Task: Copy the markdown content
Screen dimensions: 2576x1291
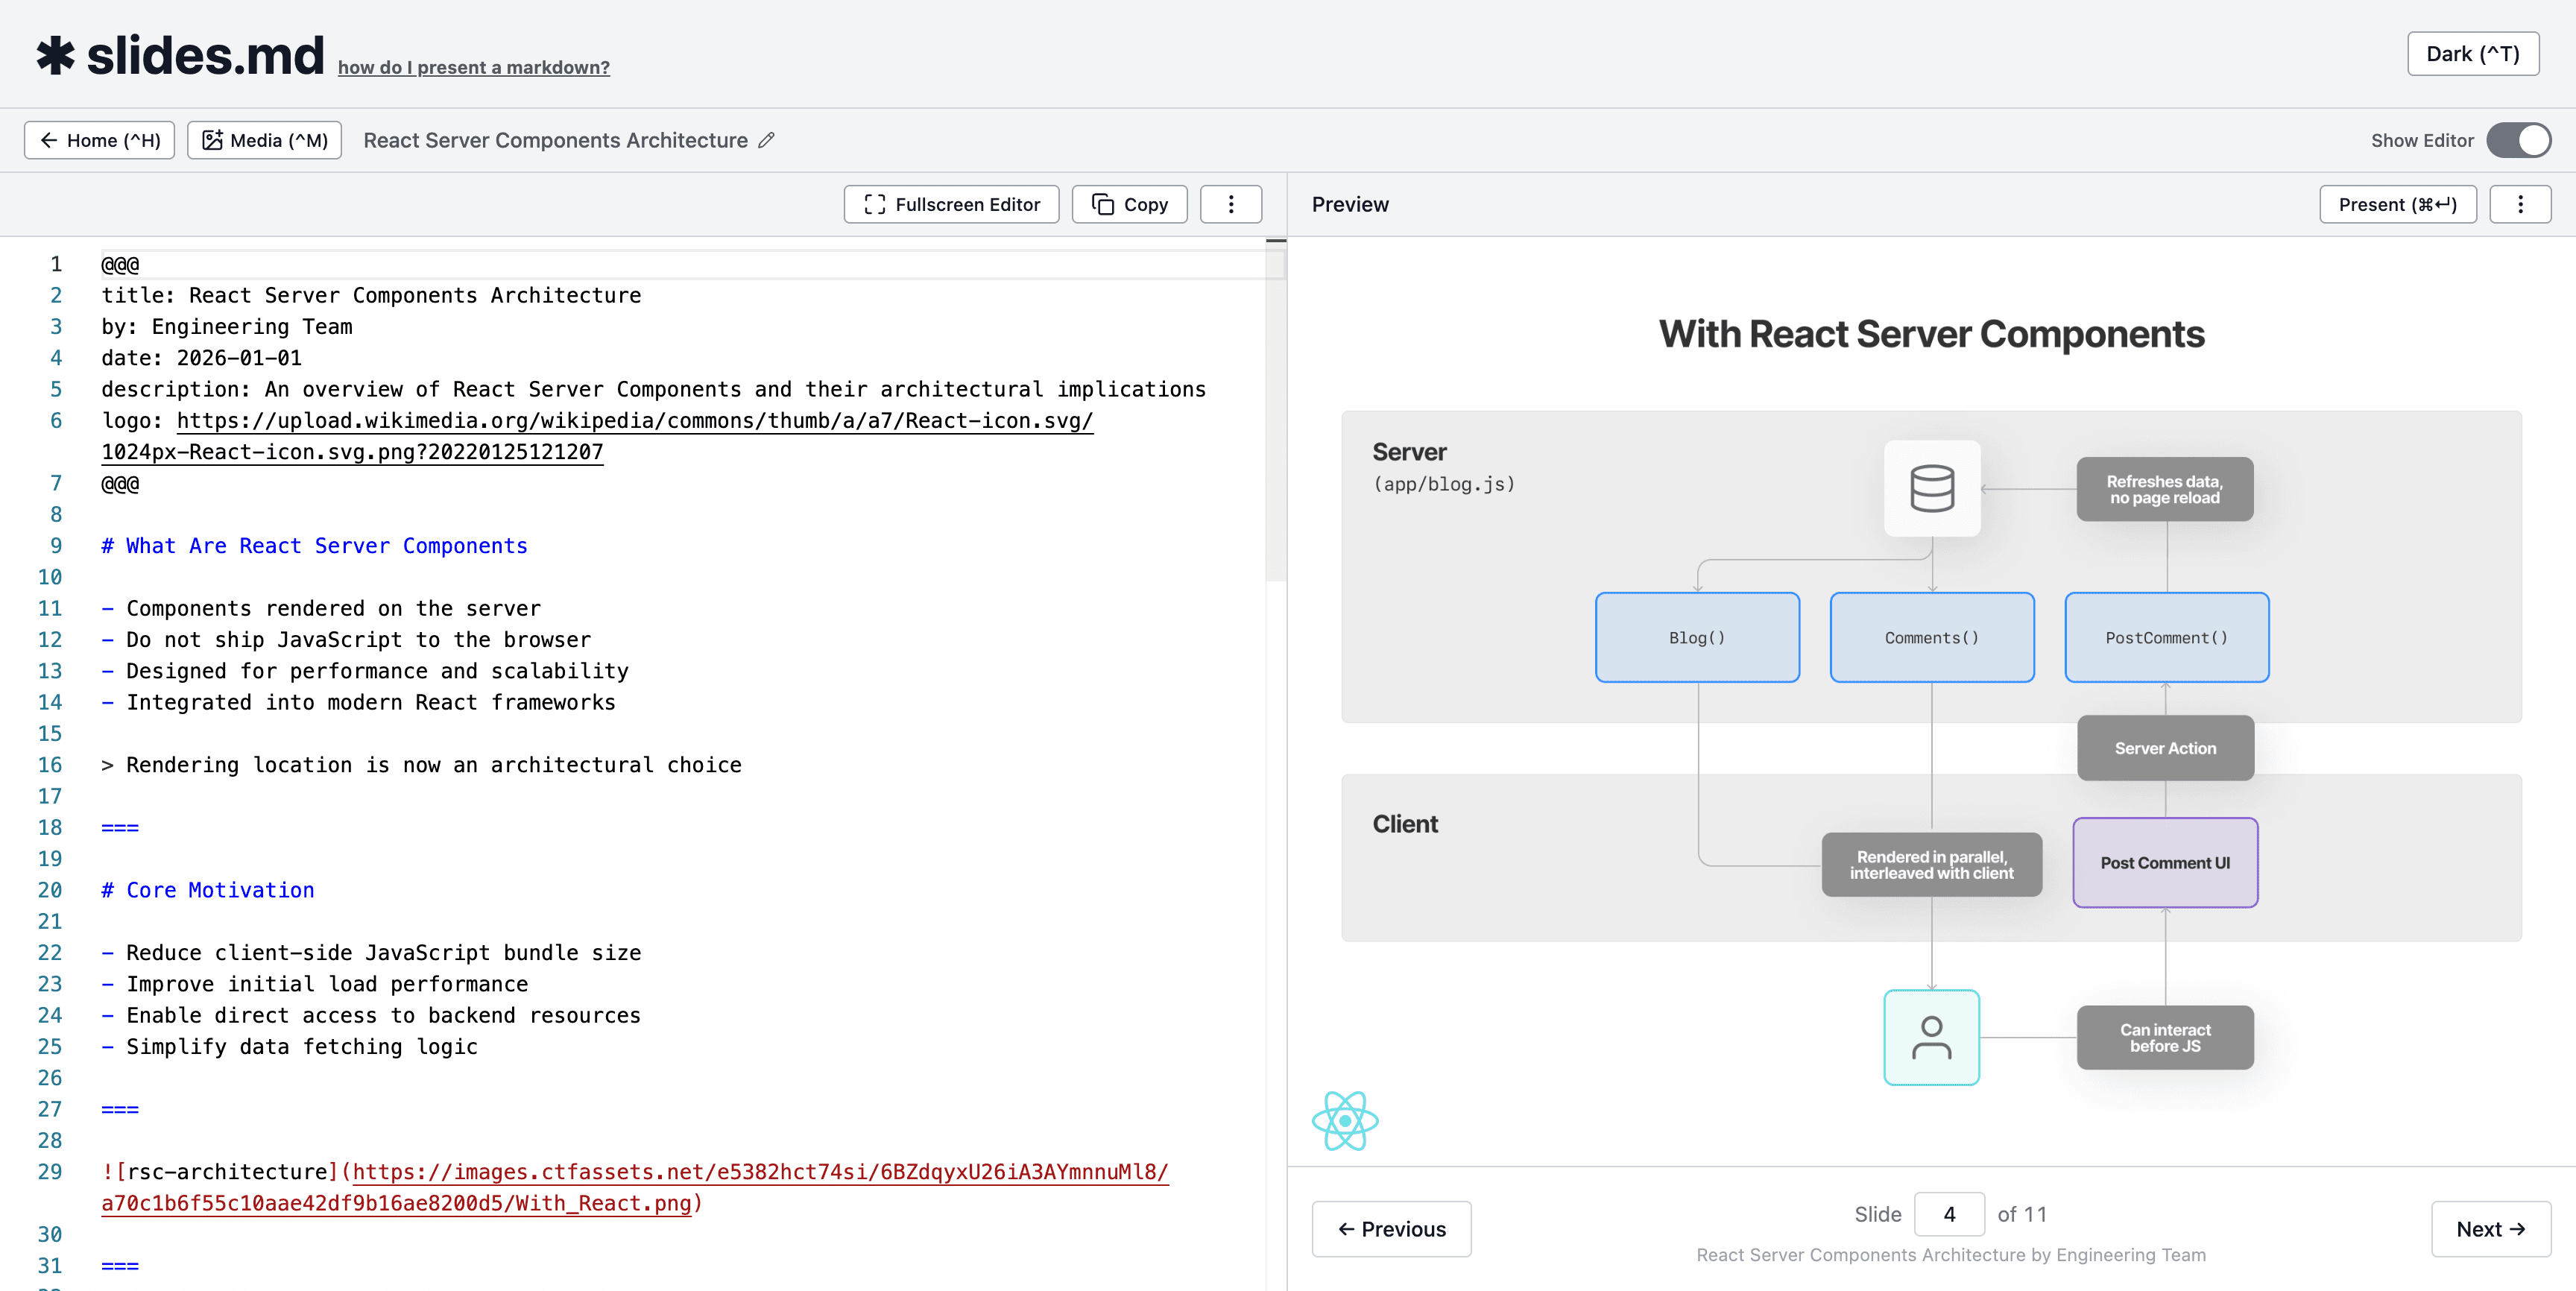Action: click(1129, 204)
